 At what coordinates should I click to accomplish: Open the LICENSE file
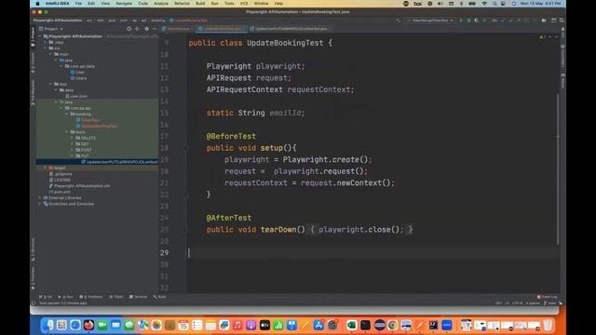60,180
